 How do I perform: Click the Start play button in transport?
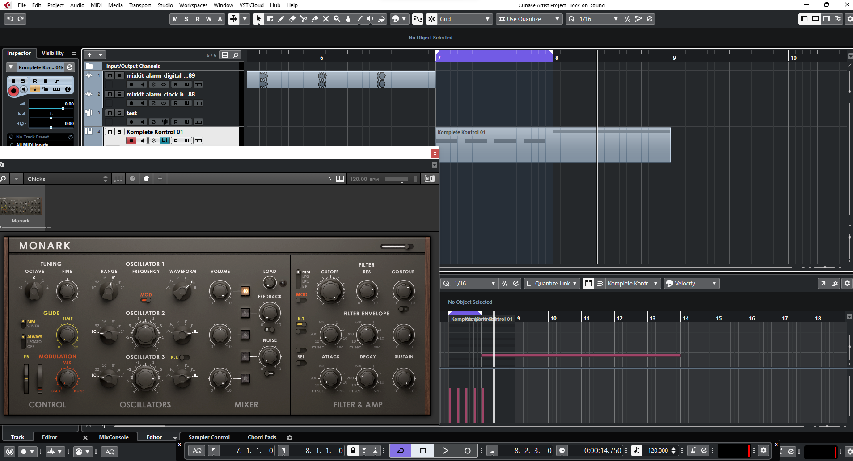(x=445, y=451)
